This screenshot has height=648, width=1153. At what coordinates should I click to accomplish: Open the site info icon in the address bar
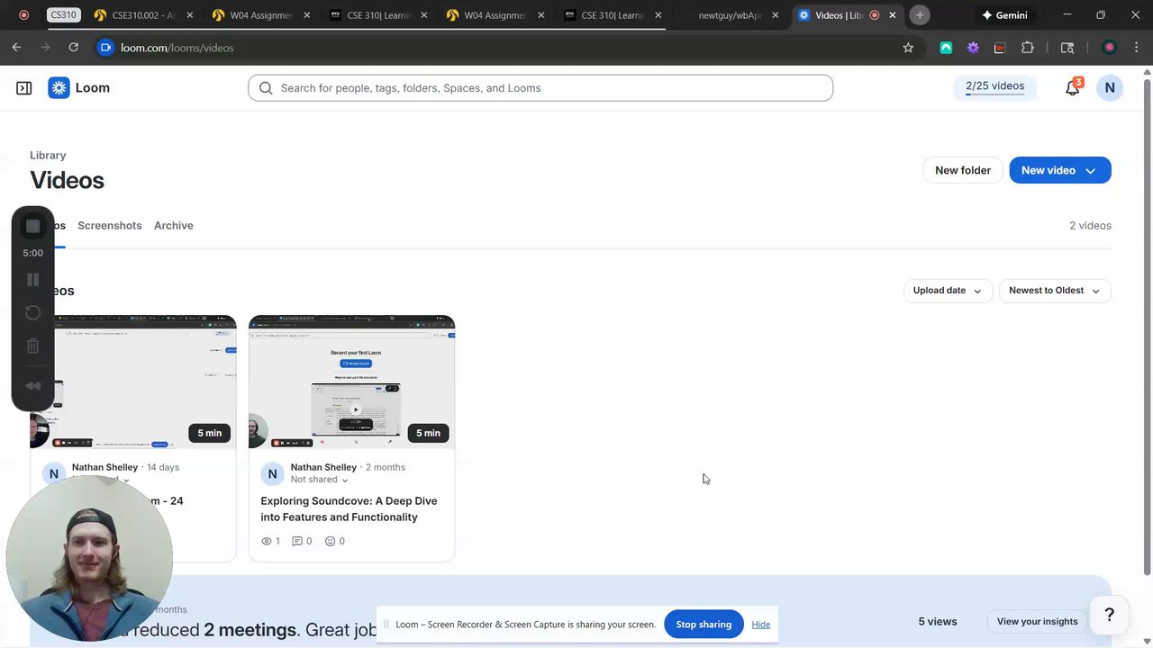[x=105, y=48]
